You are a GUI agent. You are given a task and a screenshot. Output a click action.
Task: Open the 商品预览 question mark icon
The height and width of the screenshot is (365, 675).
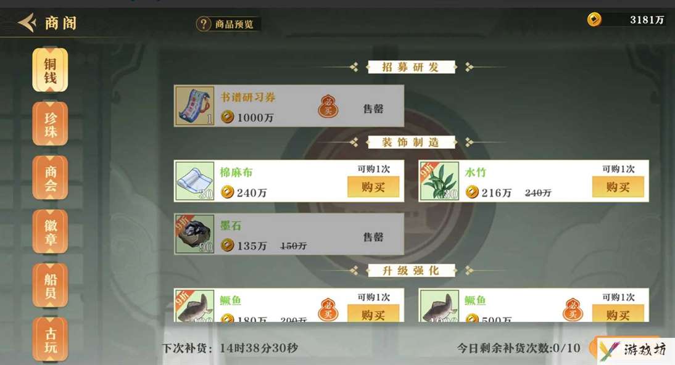[x=203, y=23]
